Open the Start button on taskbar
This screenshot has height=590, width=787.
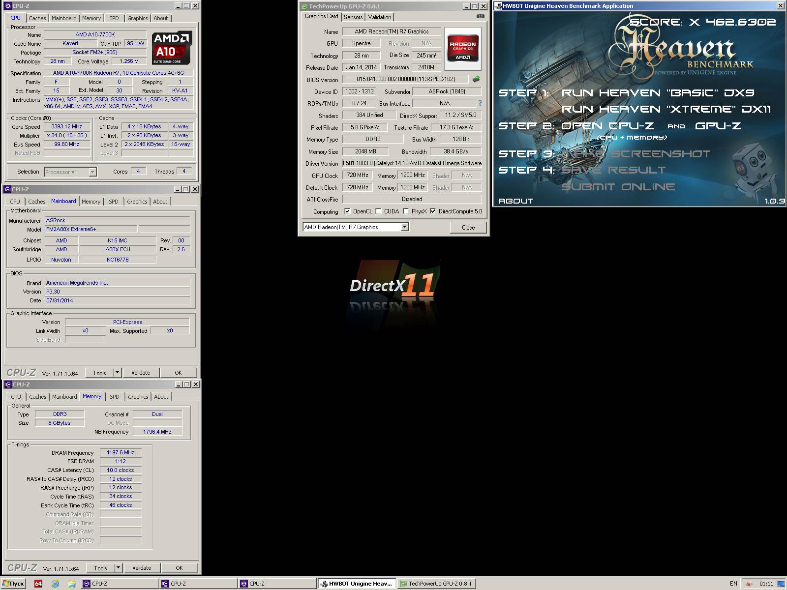[13, 584]
